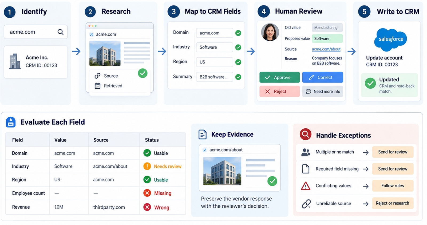Click the Industry Software mapping field

(x=214, y=47)
